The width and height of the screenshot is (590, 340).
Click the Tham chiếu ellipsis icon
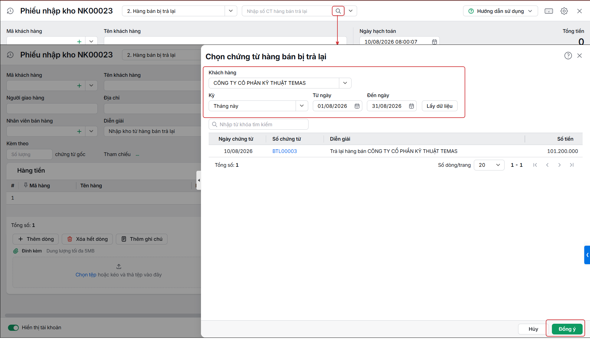click(137, 154)
